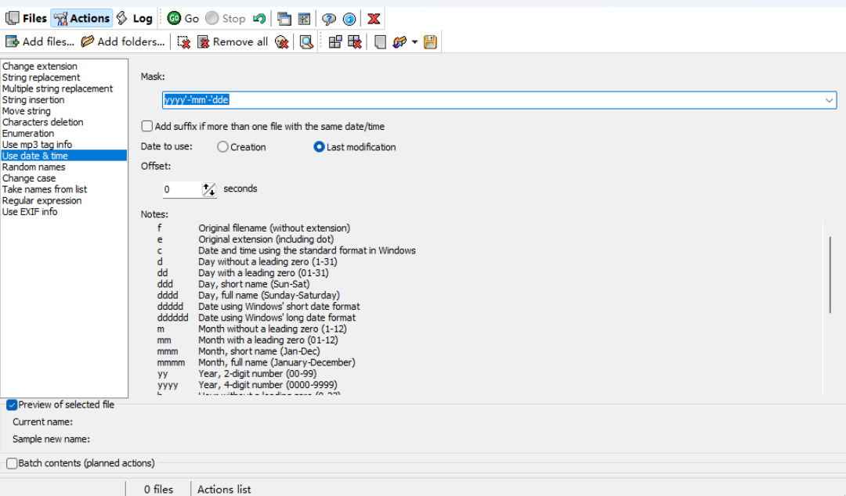This screenshot has height=496, width=846.
Task: Click the Add files... button
Action: click(x=40, y=41)
